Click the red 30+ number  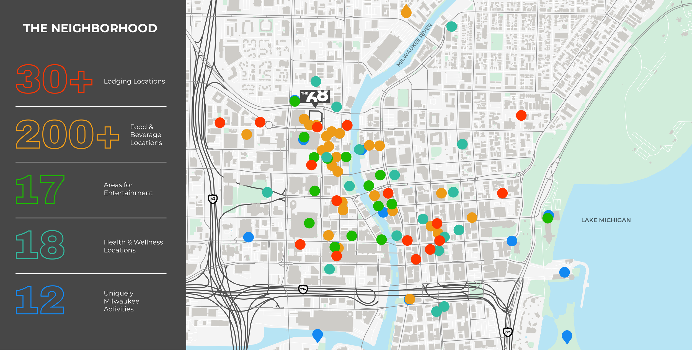tap(54, 79)
